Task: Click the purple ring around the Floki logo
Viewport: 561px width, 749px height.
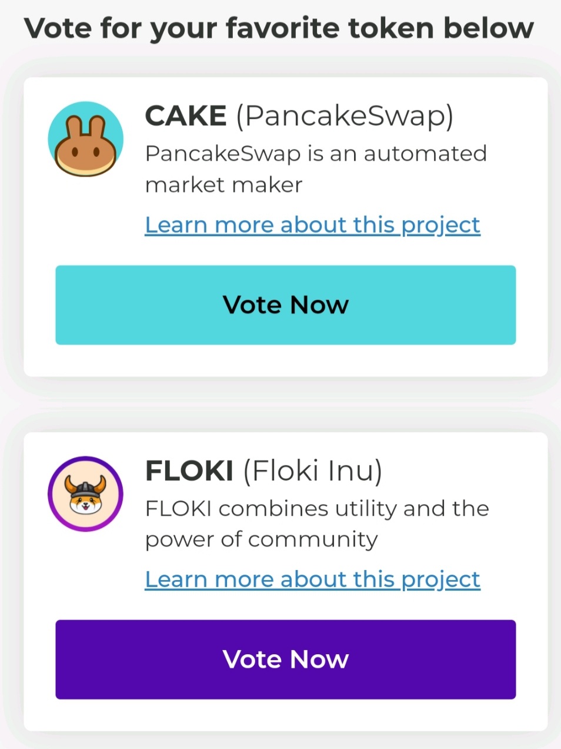Action: (x=52, y=493)
